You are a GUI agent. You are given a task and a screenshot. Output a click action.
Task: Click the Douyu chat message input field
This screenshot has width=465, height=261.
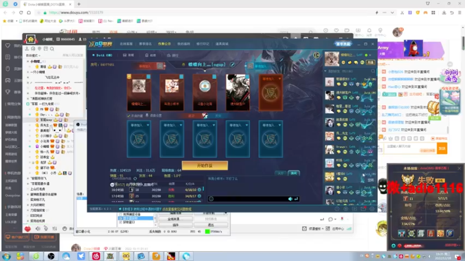pyautogui.click(x=411, y=147)
